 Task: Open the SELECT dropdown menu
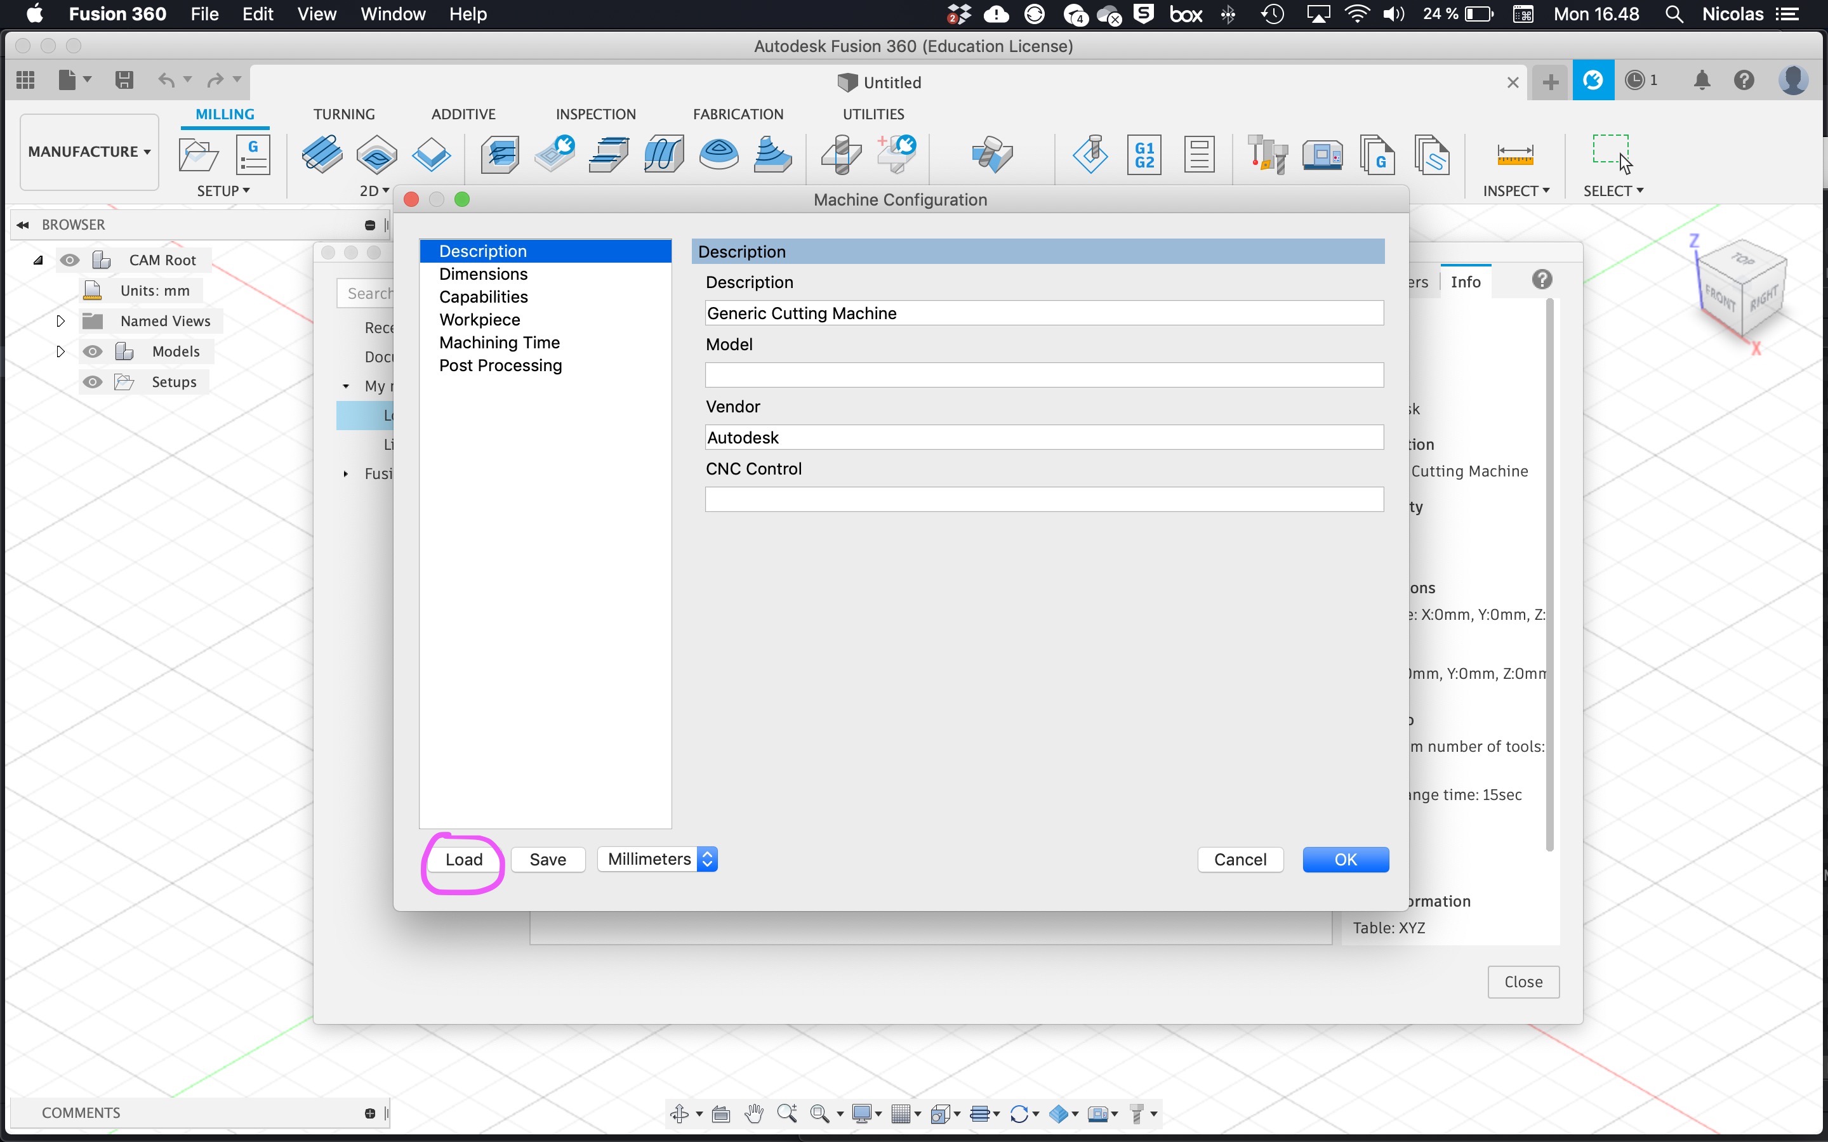[x=1613, y=191]
